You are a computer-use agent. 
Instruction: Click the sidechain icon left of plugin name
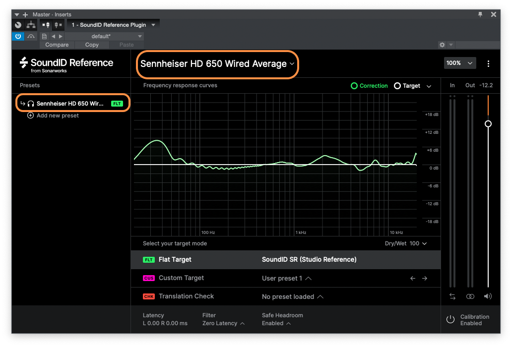click(x=46, y=25)
